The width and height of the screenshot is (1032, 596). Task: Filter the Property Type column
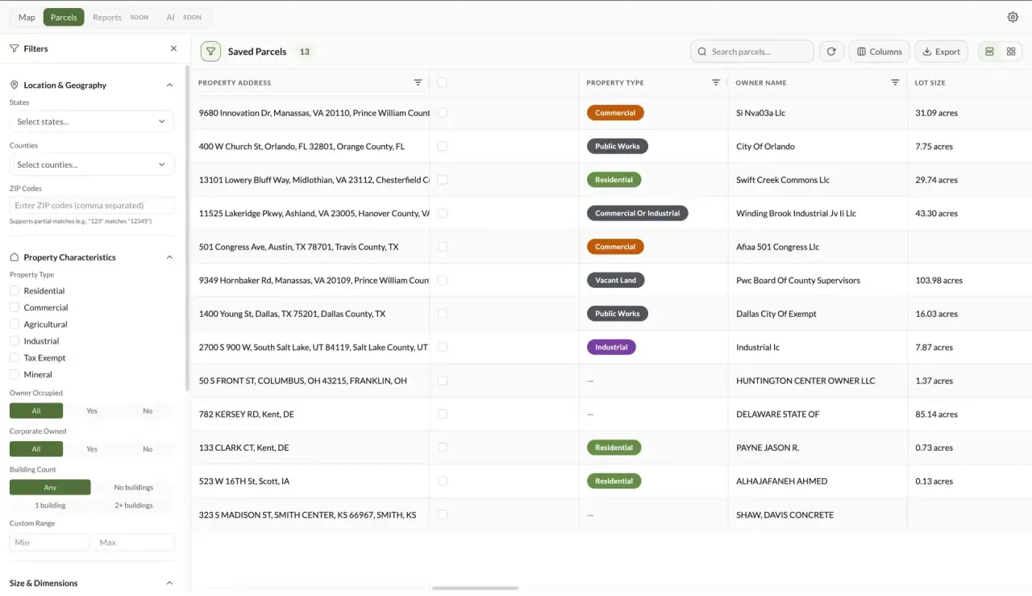tap(716, 82)
